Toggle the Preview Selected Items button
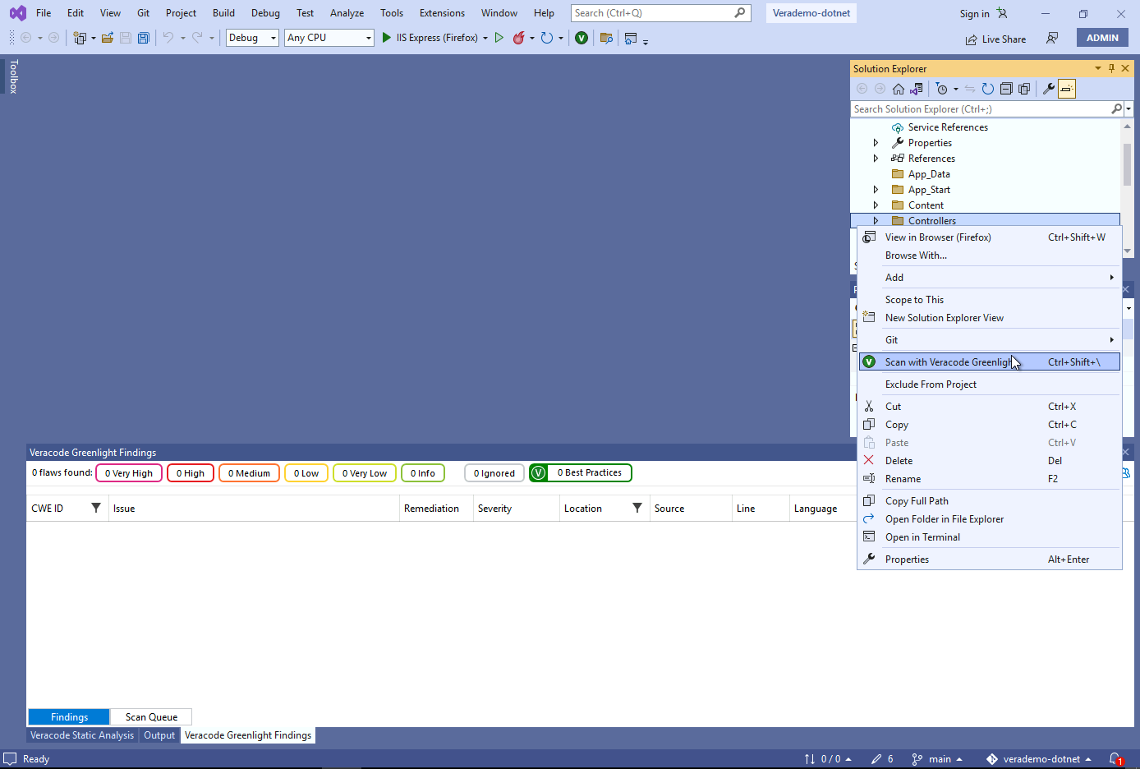Image resolution: width=1140 pixels, height=769 pixels. (x=1067, y=89)
